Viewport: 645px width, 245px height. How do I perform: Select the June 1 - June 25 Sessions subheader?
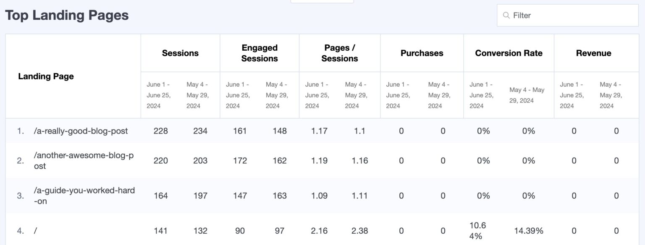pyautogui.click(x=160, y=95)
